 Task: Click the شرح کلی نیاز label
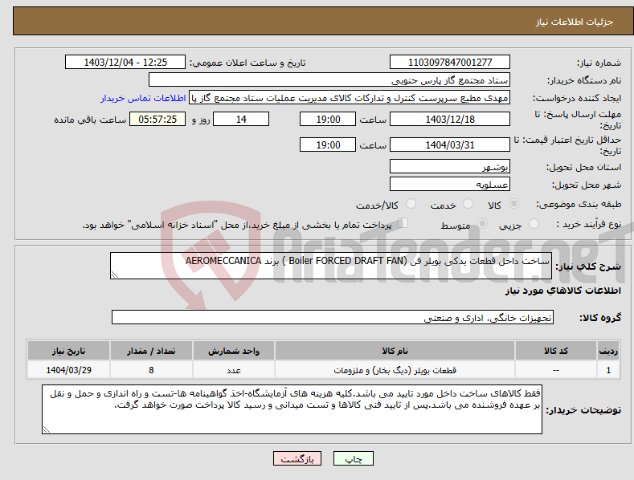point(588,266)
